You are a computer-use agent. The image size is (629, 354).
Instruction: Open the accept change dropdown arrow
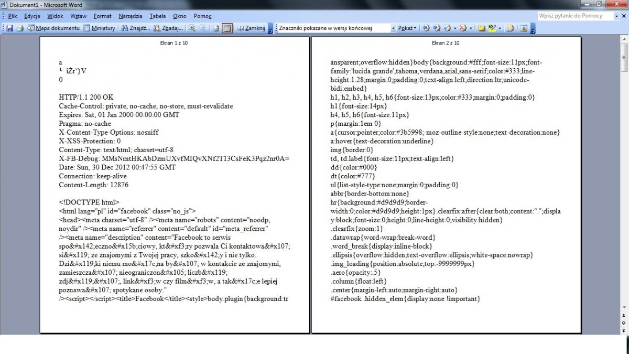pos(455,28)
